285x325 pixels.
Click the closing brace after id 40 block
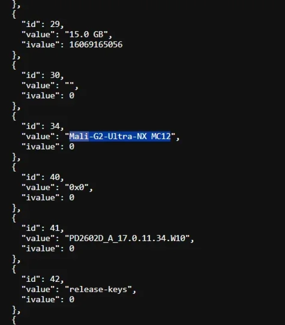pos(14,208)
